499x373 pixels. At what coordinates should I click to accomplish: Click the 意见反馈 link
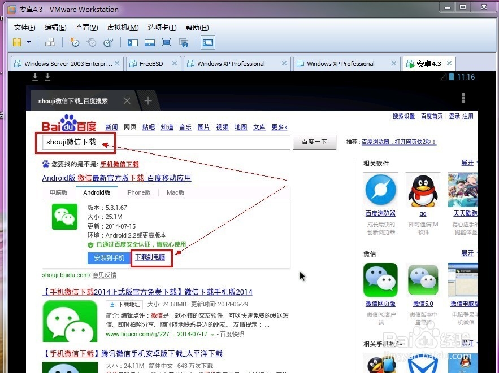tap(105, 275)
